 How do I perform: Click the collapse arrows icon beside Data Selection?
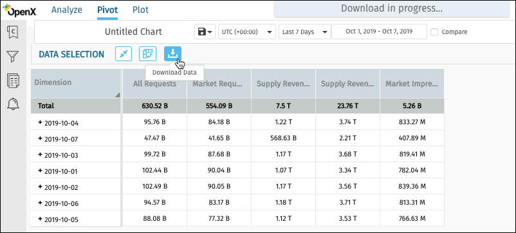pos(124,54)
